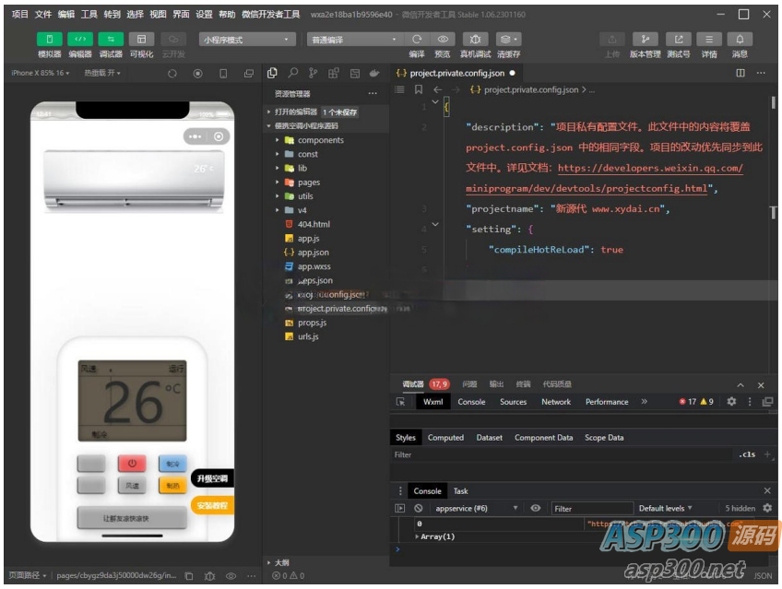Viewport: 782px width, 589px height.
Task: Open the mini program mode dropdown
Action: [247, 40]
